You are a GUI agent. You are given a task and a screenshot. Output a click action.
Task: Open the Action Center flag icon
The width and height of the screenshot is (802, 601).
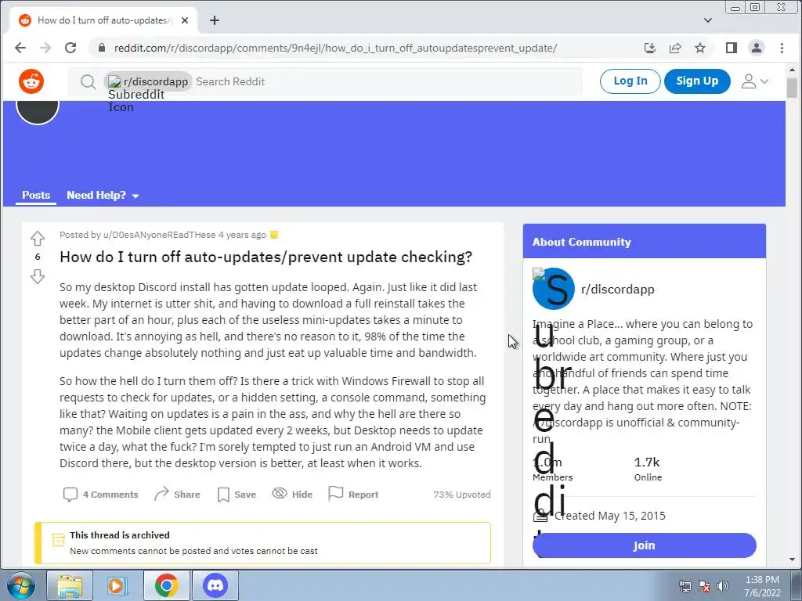(x=704, y=586)
